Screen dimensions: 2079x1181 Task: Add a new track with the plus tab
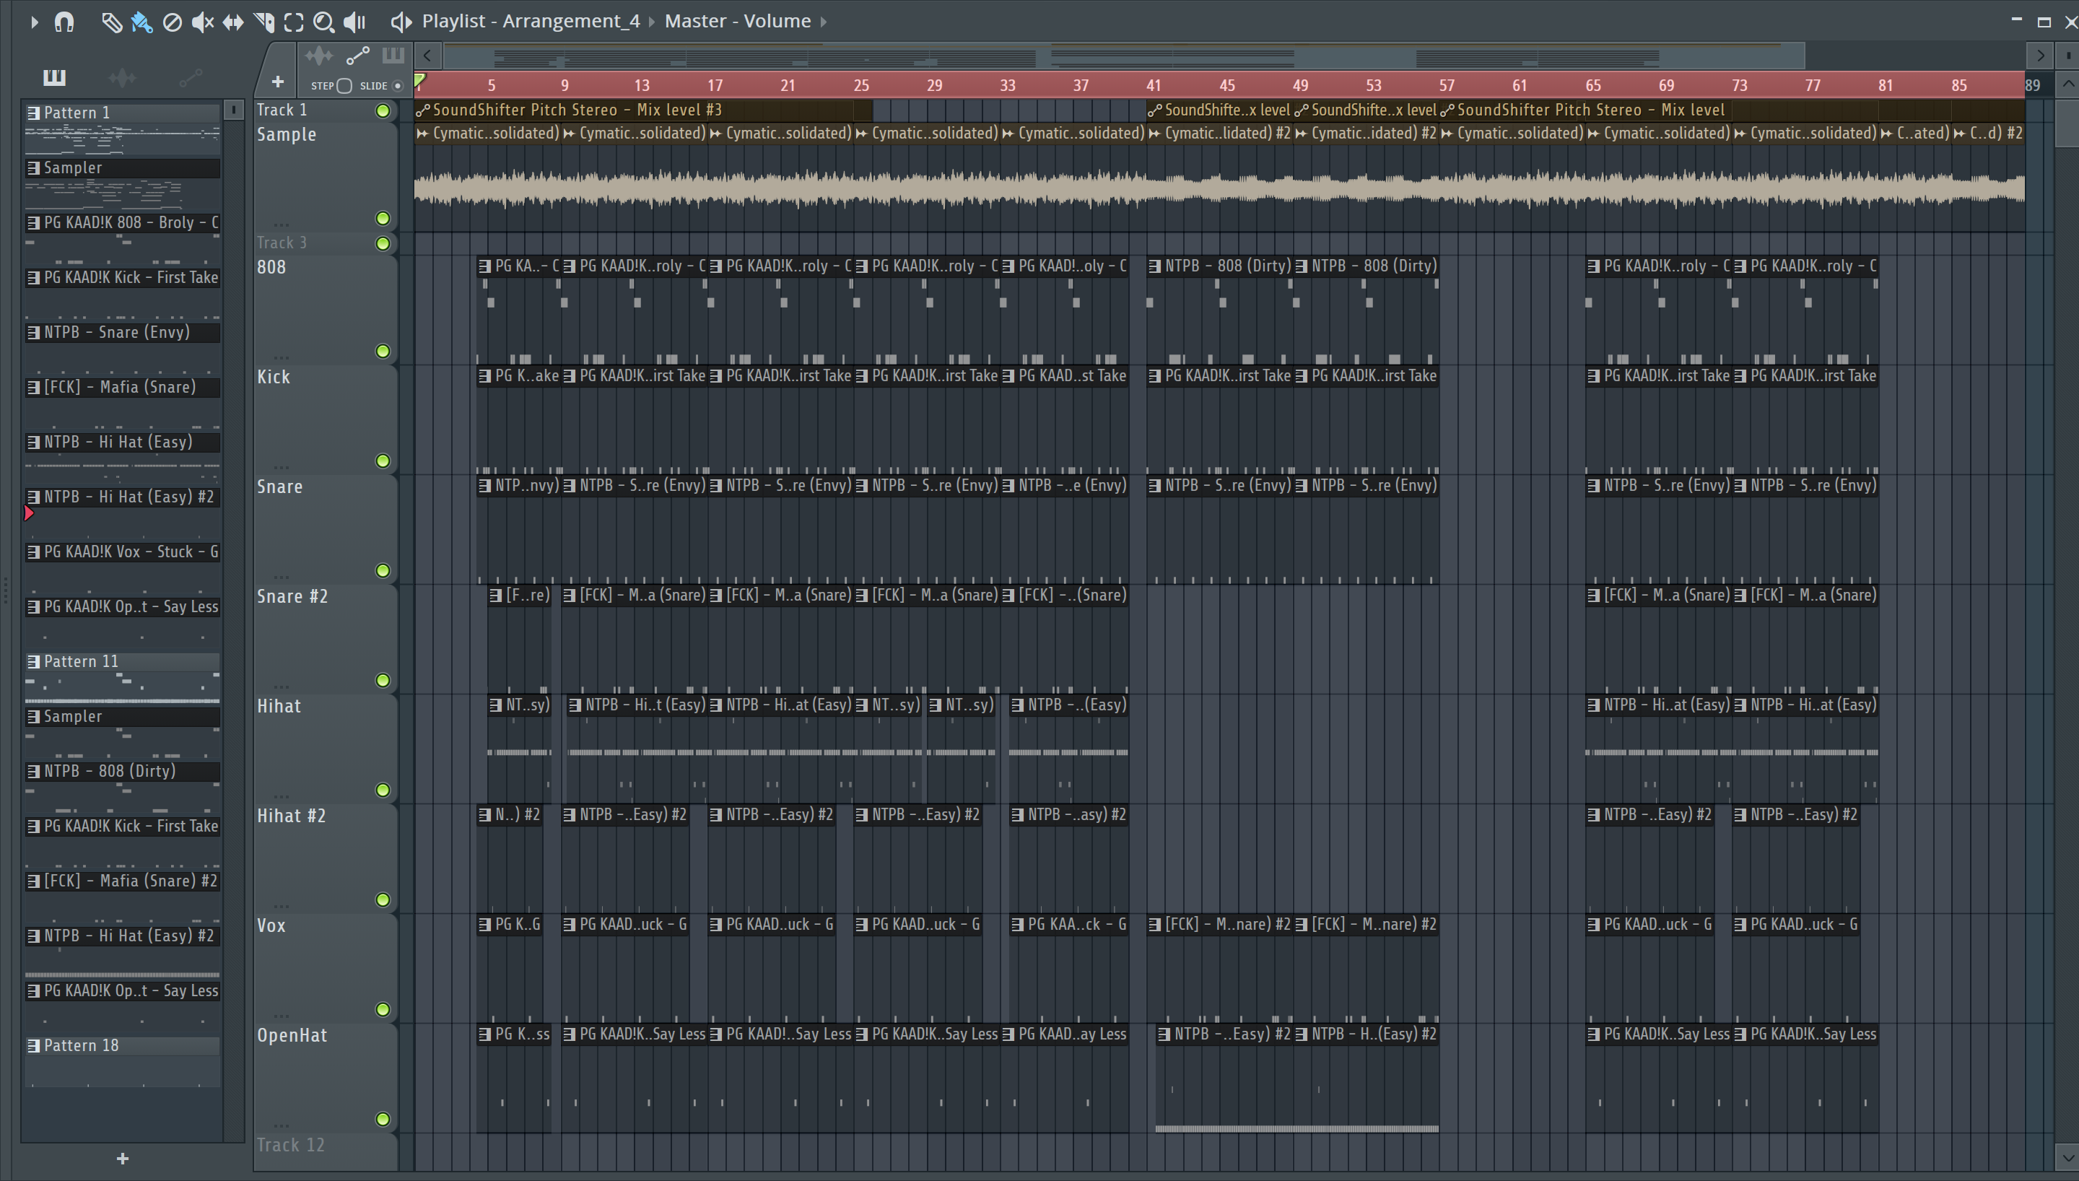277,81
